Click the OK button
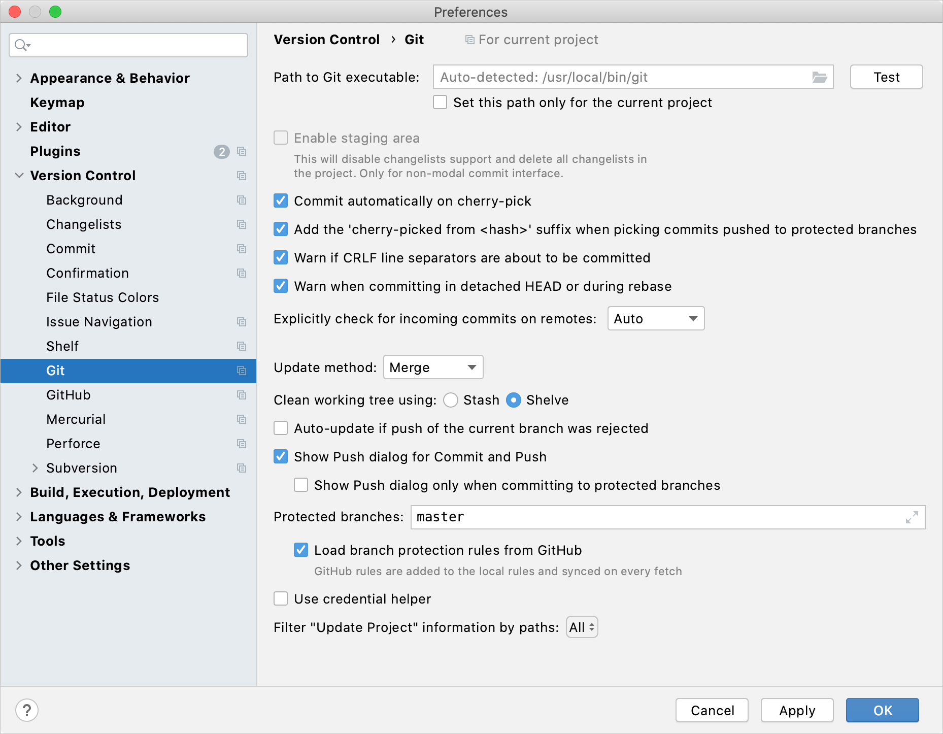 tap(882, 710)
